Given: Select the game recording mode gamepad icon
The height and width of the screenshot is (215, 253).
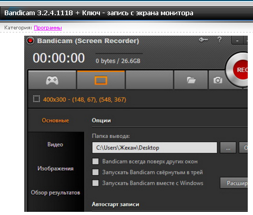Looking at the screenshot, I should (x=52, y=80).
